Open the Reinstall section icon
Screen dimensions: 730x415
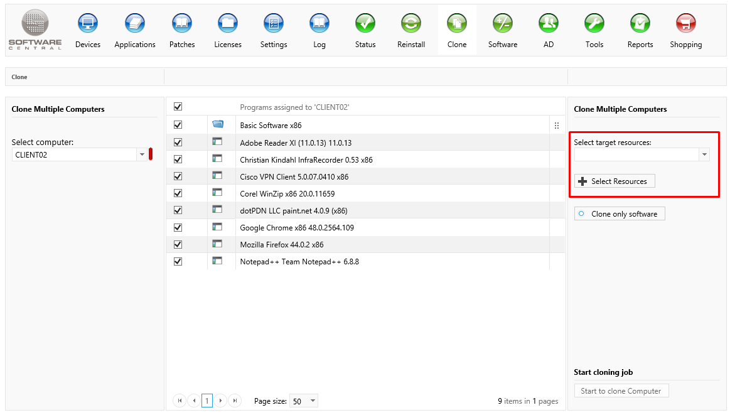click(x=411, y=24)
